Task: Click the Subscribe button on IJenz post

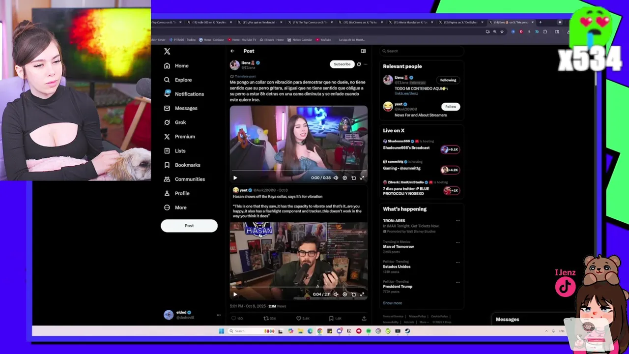Action: click(342, 64)
